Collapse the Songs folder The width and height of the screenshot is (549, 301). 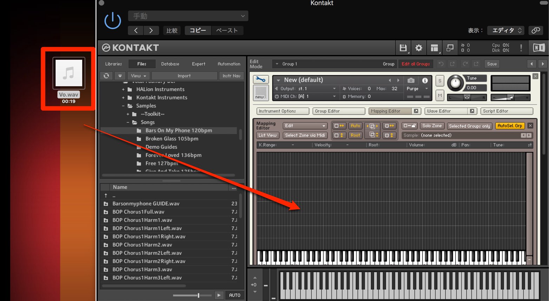128,122
